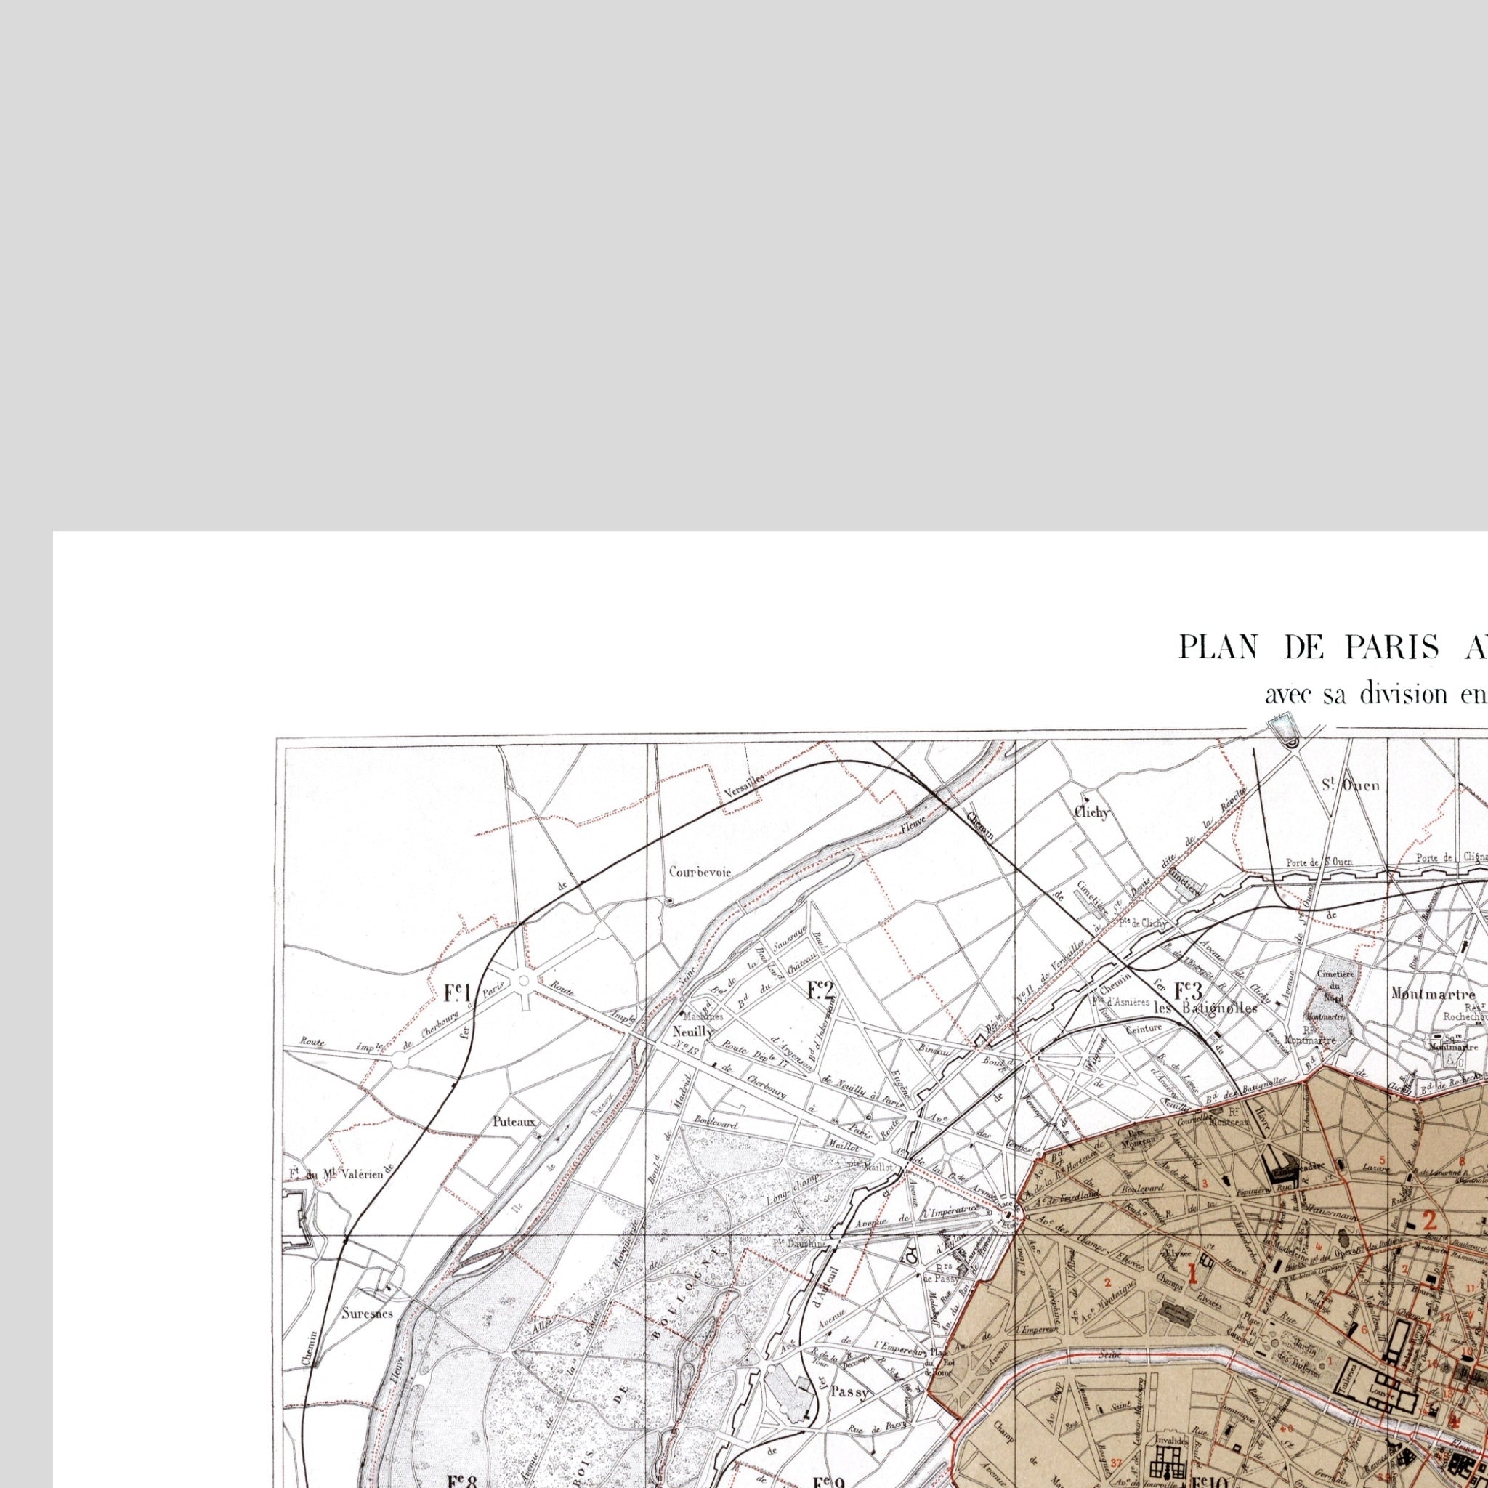Viewport: 1488px width, 1488px height.
Task: Click the 'Ceinture' railway label
Action: coord(1144,1028)
